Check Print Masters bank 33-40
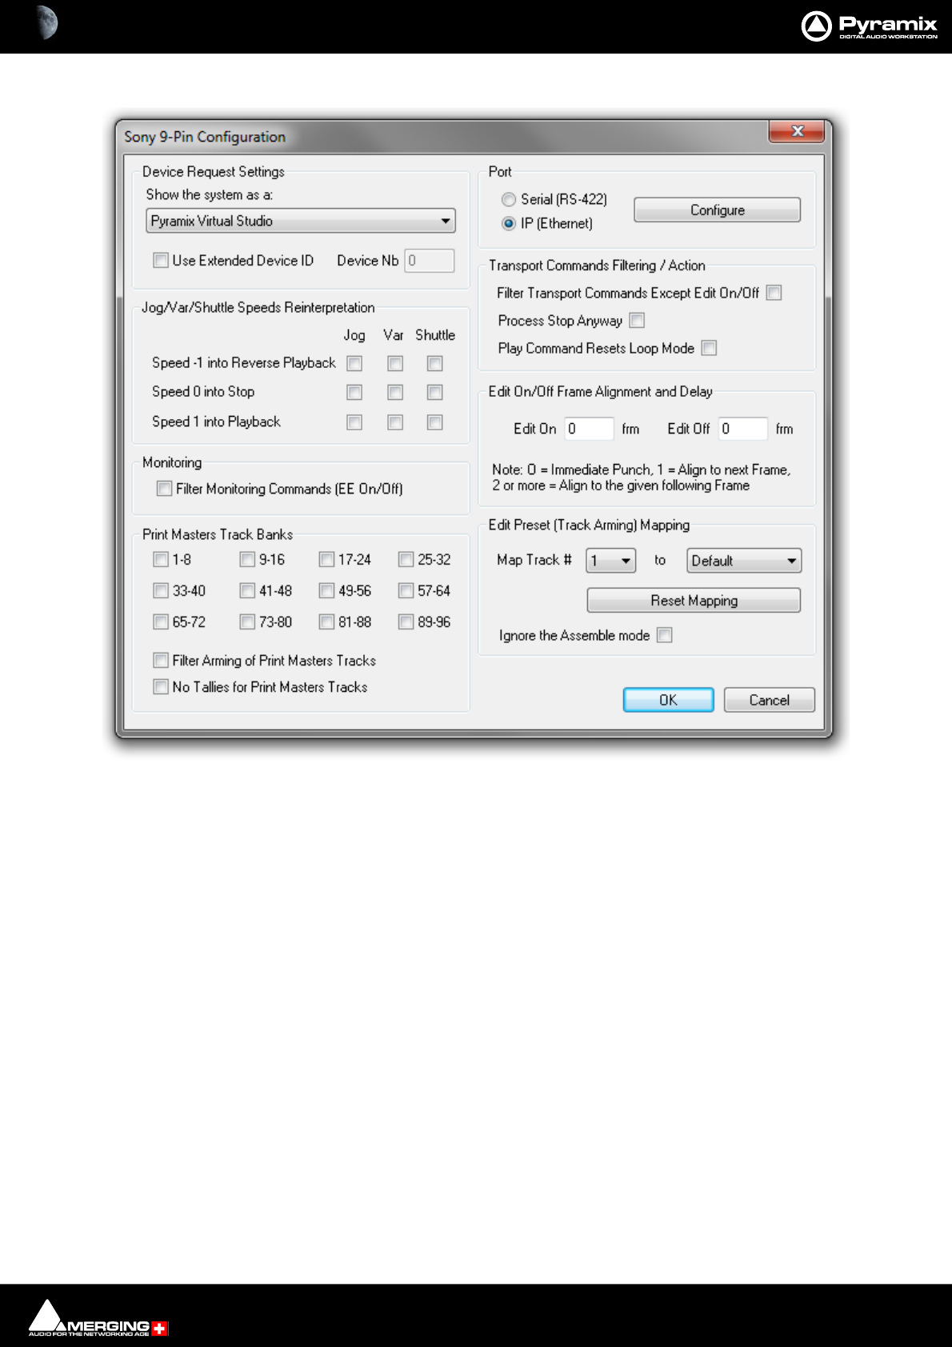Viewport: 952px width, 1347px height. point(161,590)
